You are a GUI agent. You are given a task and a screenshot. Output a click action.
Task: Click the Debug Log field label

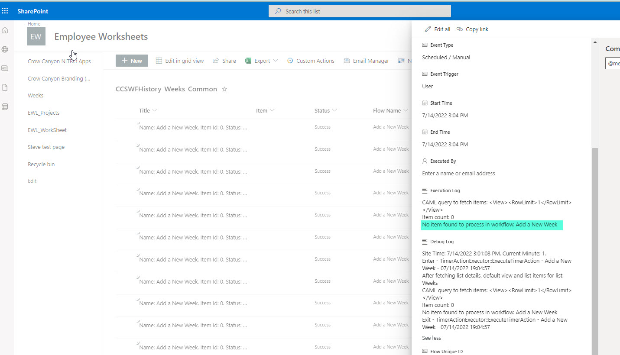pyautogui.click(x=442, y=242)
